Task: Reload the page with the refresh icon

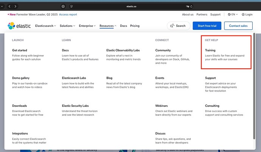Action: click(191, 6)
